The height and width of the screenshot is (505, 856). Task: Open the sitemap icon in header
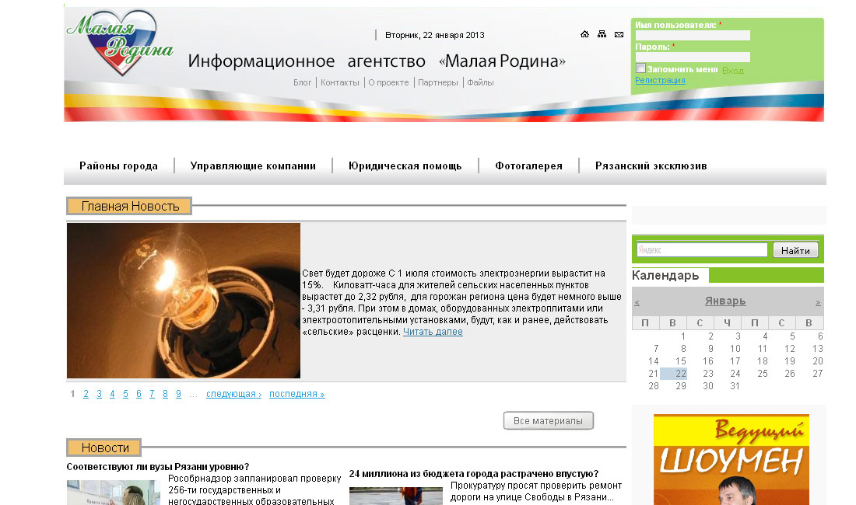click(602, 34)
